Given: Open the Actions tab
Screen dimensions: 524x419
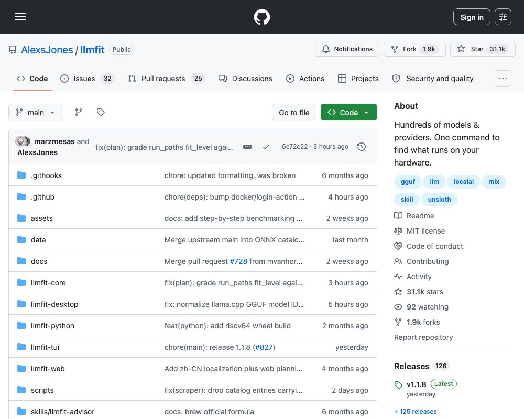Looking at the screenshot, I should click(x=305, y=79).
